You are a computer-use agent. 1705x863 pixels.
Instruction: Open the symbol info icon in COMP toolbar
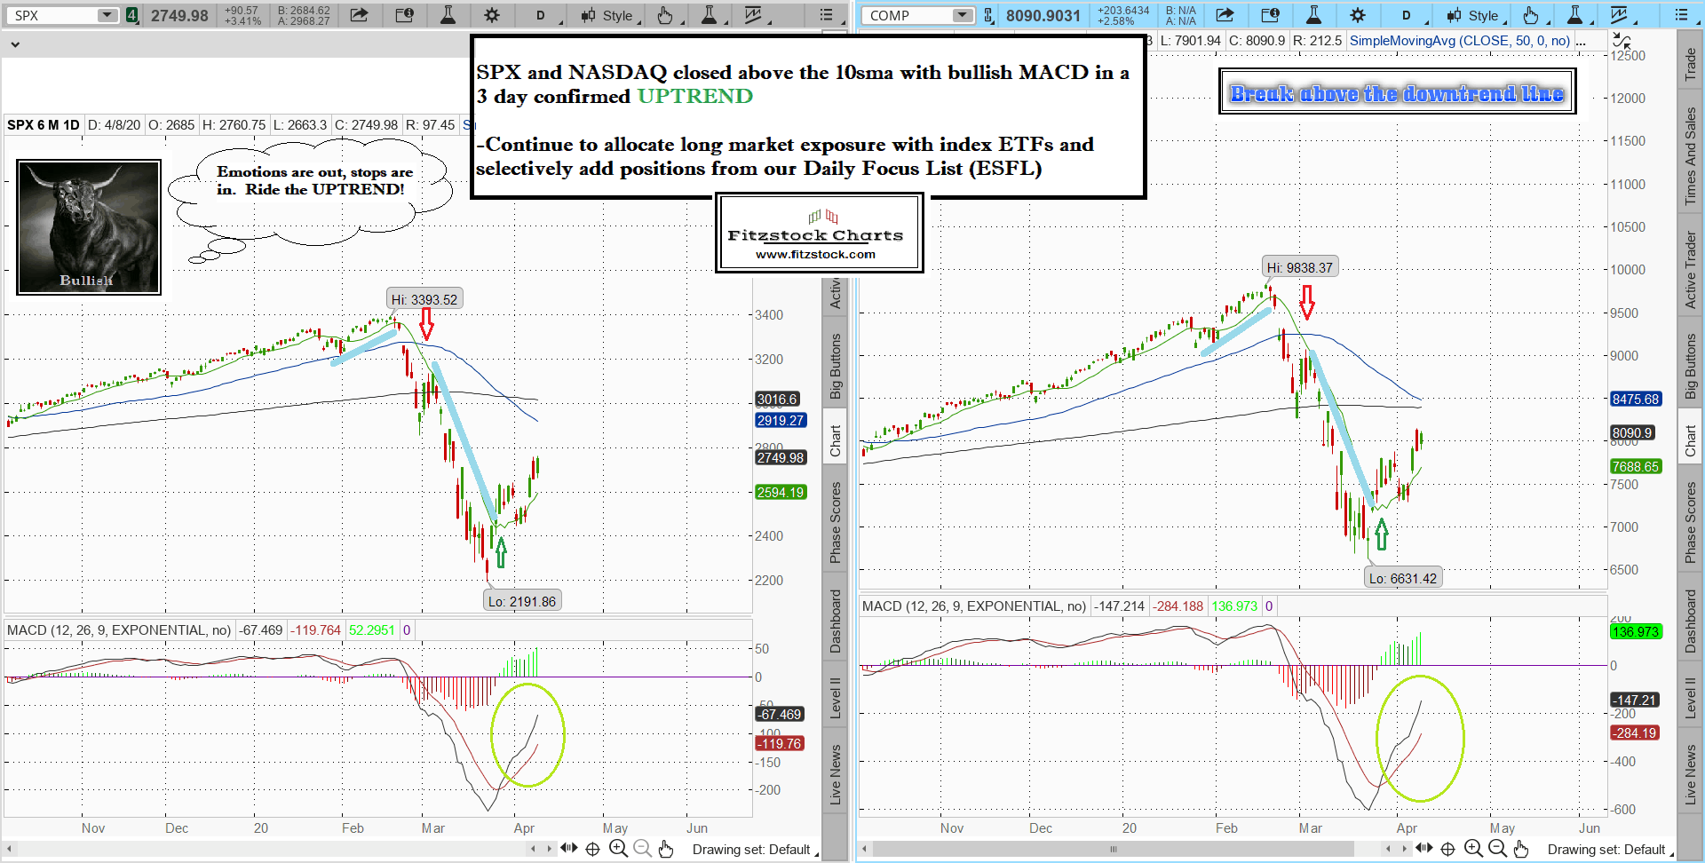(x=1270, y=15)
